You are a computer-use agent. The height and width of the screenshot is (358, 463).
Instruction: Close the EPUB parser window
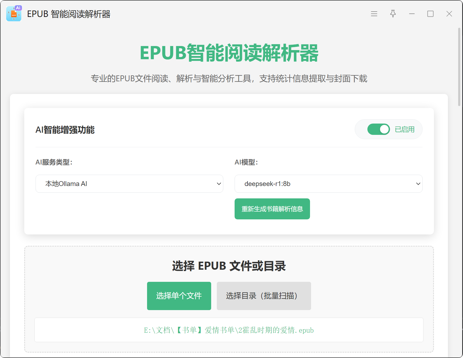coord(449,14)
